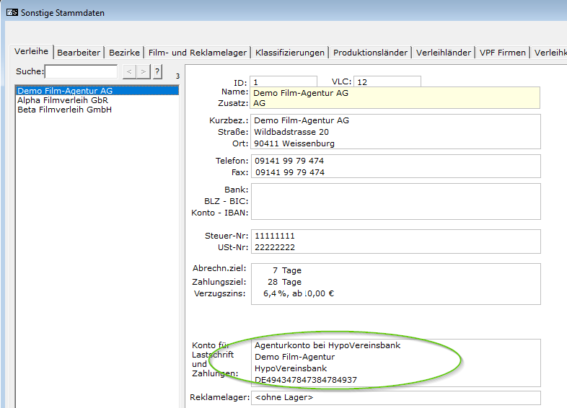
Task: Click into the Suche search field
Action: point(81,71)
